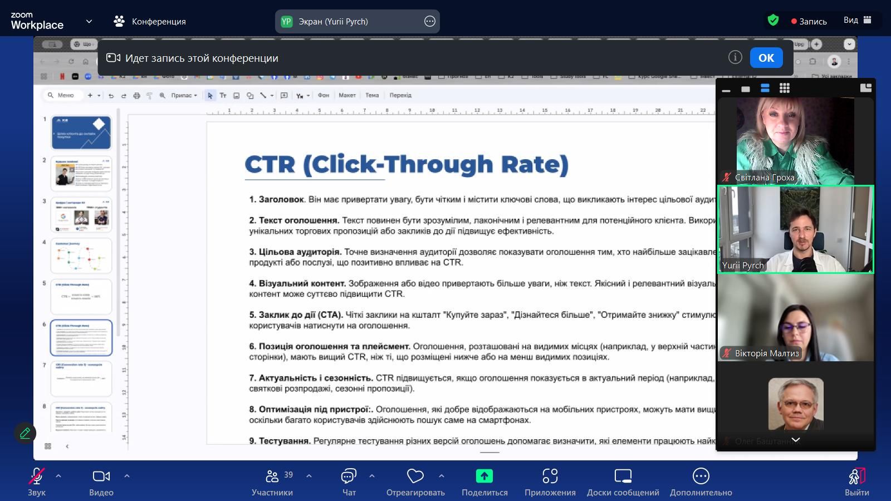Click OK on the recording notification

tap(766, 58)
